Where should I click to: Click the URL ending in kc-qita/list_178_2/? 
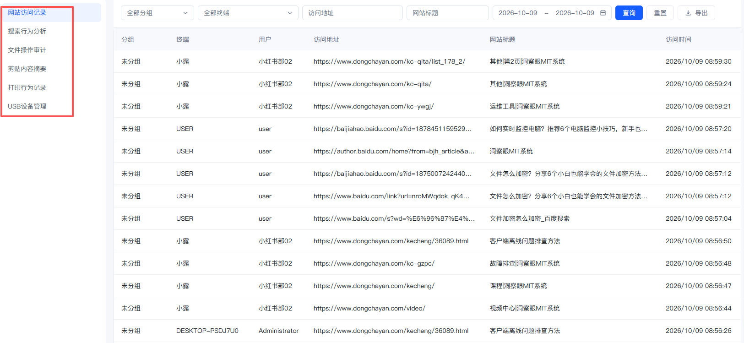coord(389,61)
